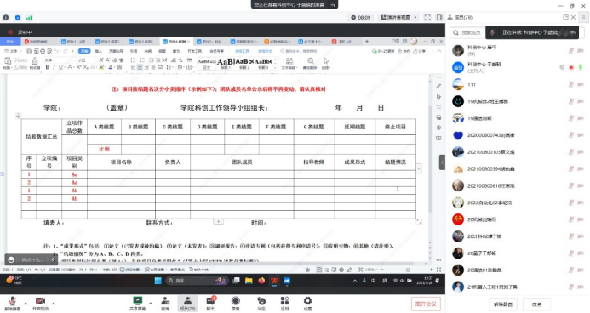Unmute the microphone in meeting toolbar

13,304
